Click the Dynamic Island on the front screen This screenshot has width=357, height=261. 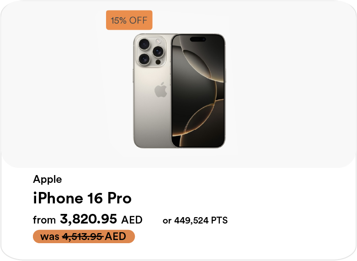198,40
